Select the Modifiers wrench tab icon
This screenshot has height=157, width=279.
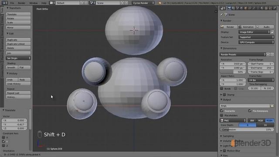(x=254, y=8)
